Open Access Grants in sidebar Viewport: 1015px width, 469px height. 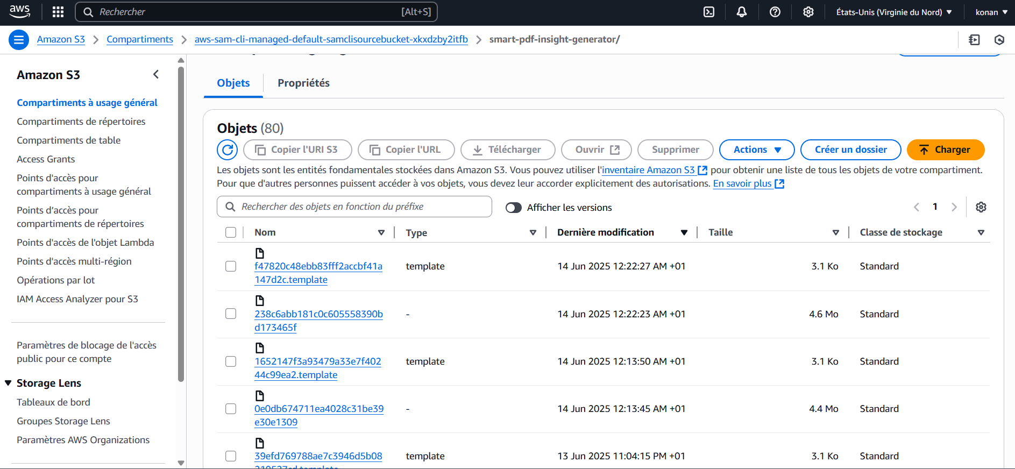click(46, 159)
